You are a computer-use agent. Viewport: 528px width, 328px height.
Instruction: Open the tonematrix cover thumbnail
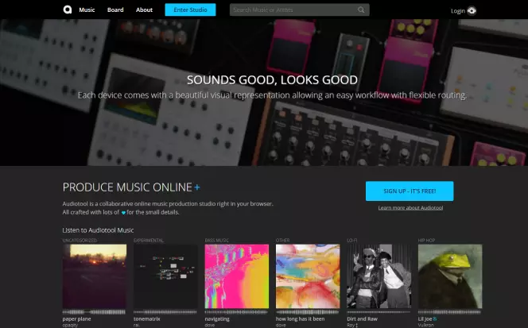(165, 276)
